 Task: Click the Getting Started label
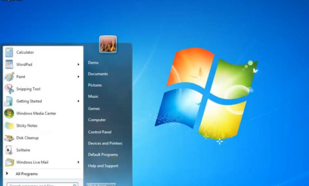29,101
